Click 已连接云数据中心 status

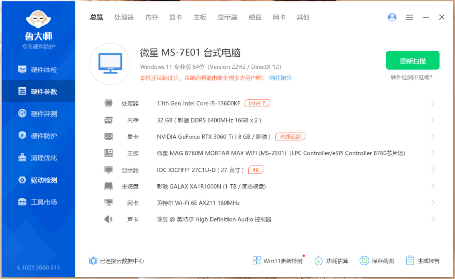117,261
